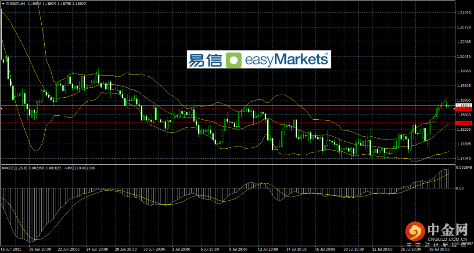This screenshot has width=474, height=253.
Task: Click the 1.19305 price axis label
Action: pos(463,86)
